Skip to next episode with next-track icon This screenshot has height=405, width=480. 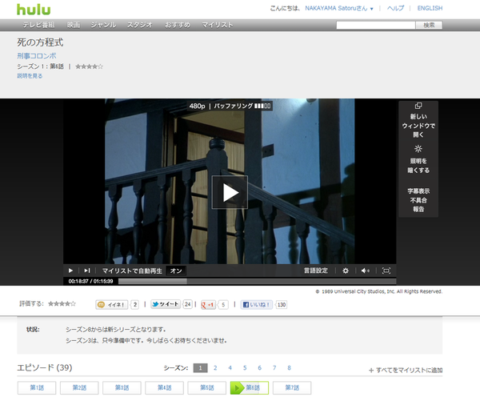click(87, 271)
